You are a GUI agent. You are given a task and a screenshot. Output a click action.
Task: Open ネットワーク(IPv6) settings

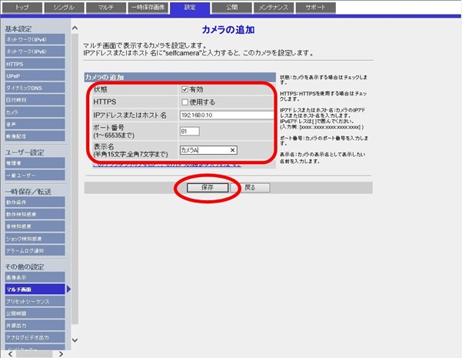35,52
